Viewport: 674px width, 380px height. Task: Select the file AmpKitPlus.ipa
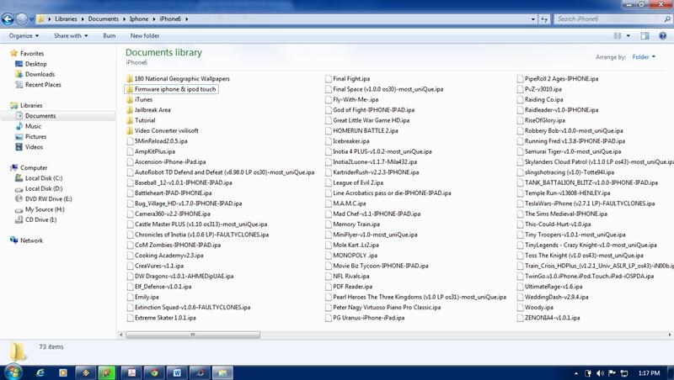[155, 151]
